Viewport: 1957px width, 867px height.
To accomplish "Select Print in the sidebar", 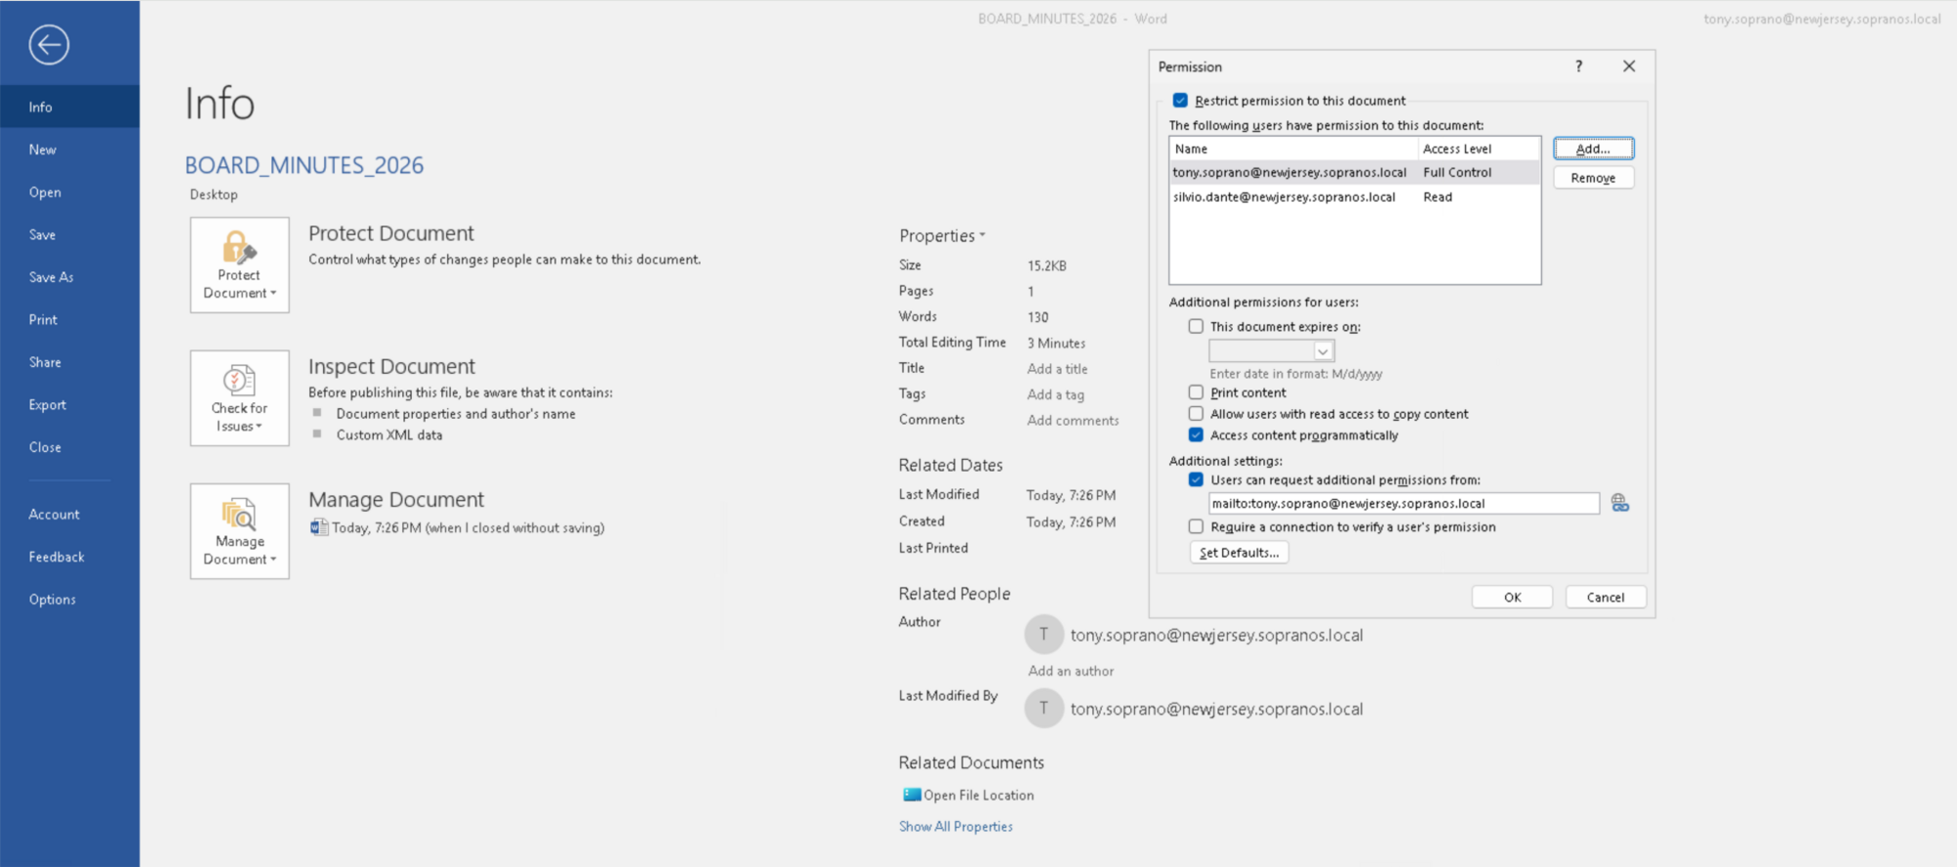I will click(x=69, y=319).
